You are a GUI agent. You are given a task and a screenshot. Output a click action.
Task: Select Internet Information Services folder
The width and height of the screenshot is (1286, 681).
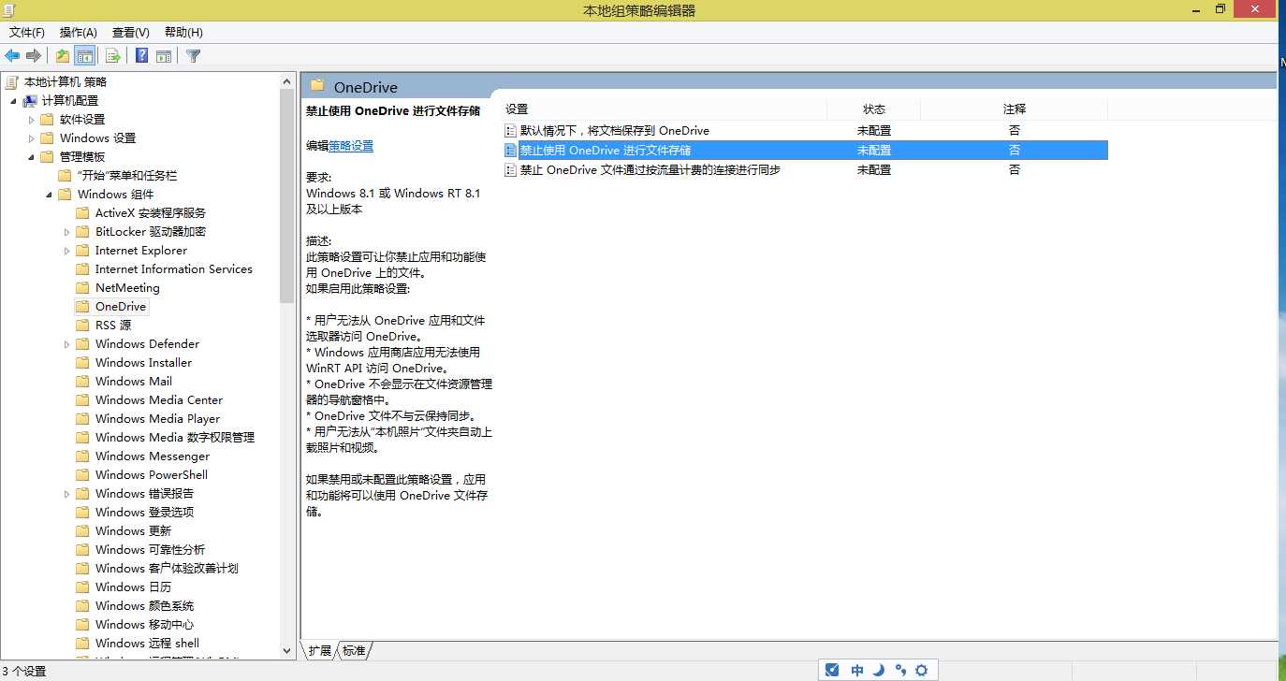pyautogui.click(x=174, y=269)
